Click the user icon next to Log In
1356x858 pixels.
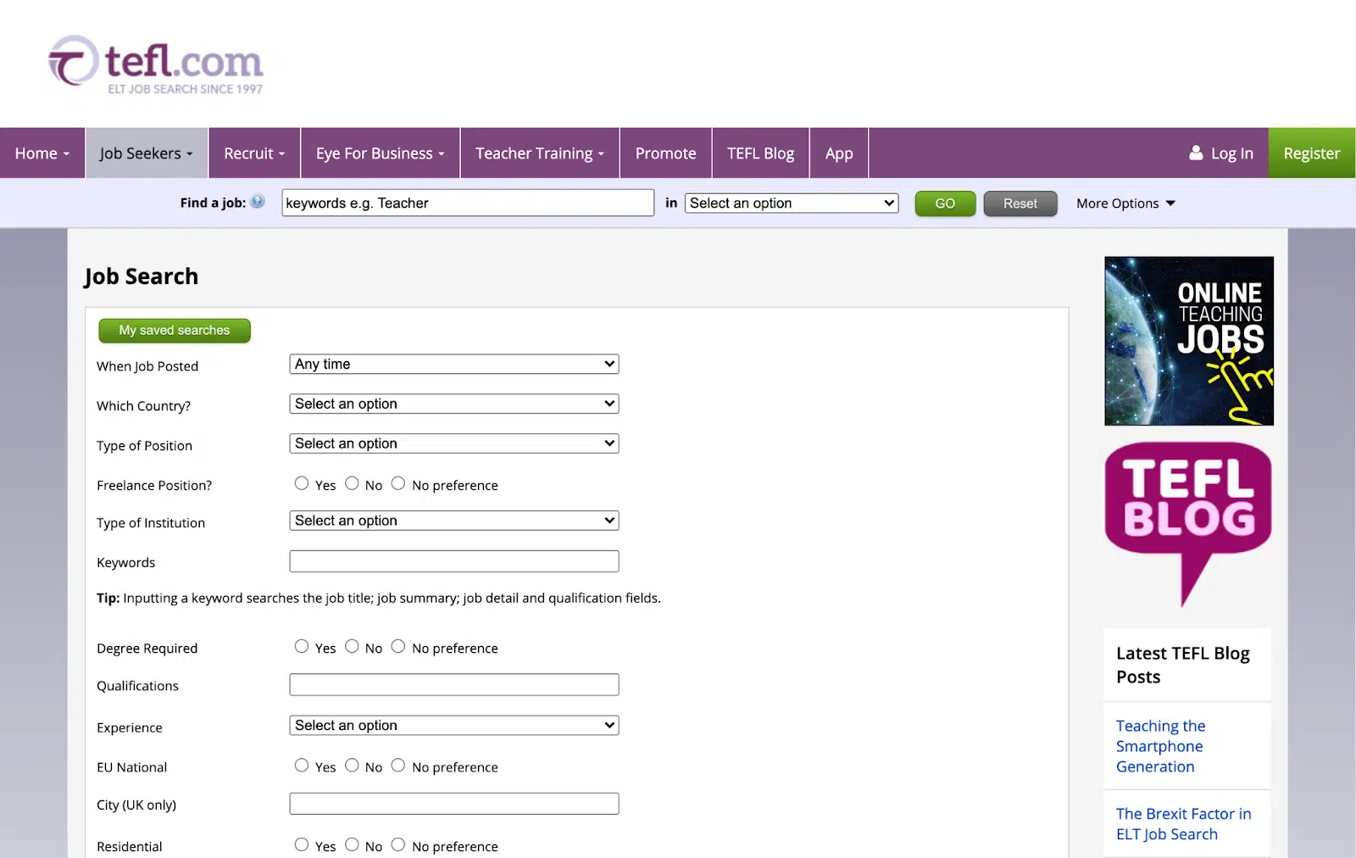point(1196,153)
